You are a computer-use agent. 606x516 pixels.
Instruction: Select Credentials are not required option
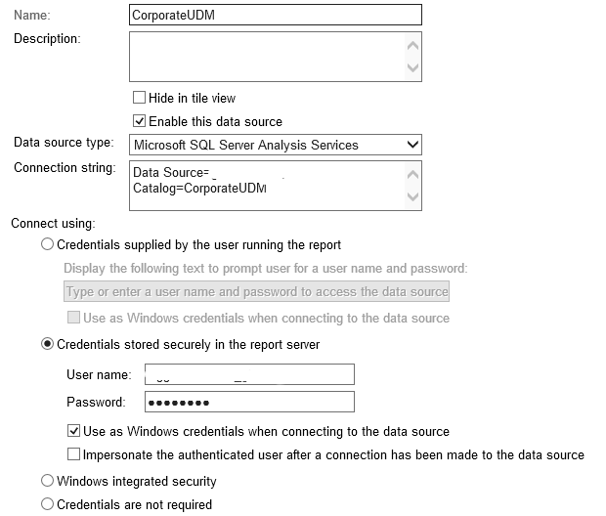pos(48,505)
